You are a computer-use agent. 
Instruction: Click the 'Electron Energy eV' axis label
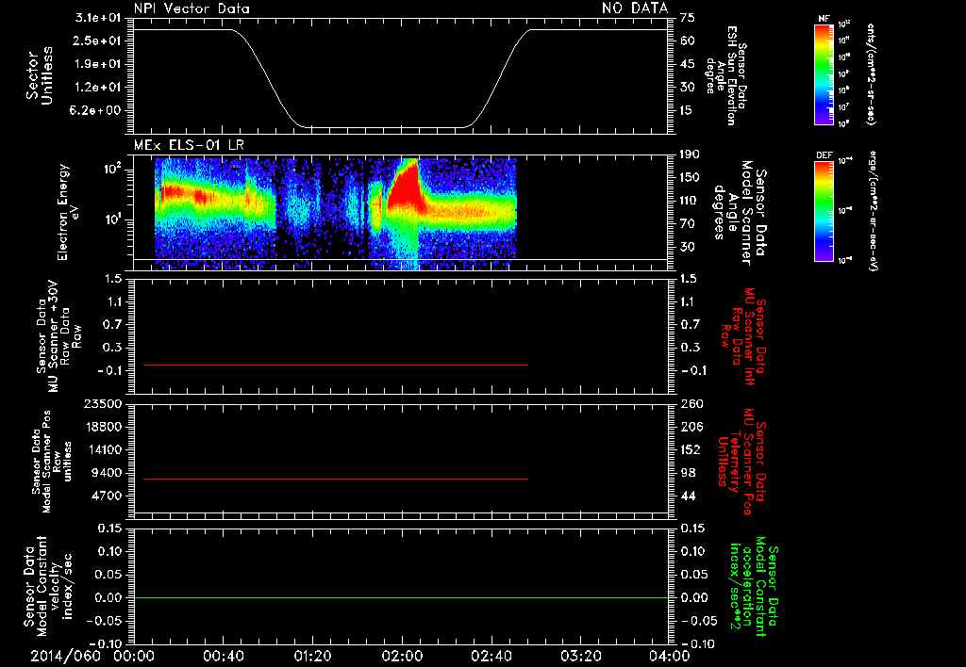(68, 212)
